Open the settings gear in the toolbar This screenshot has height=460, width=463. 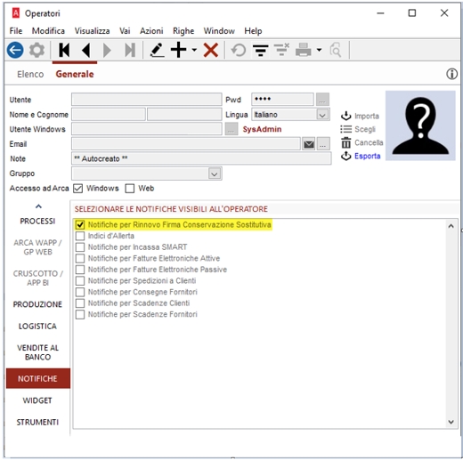(x=37, y=50)
